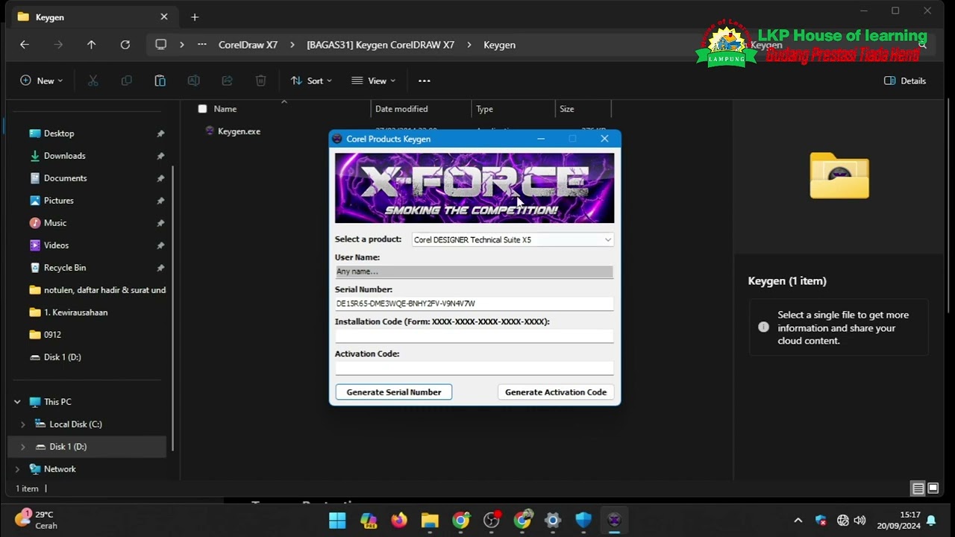Click the Generate Serial Number button
Viewport: 955px width, 537px height.
tap(394, 392)
